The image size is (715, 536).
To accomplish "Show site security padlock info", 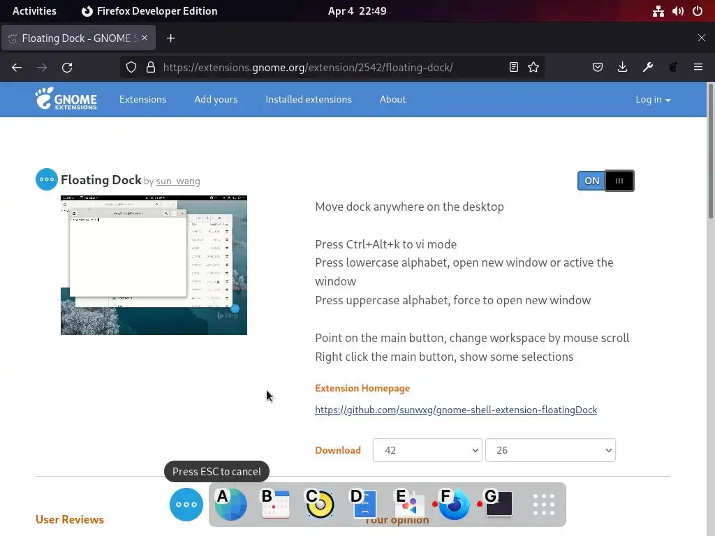I will coord(151,68).
